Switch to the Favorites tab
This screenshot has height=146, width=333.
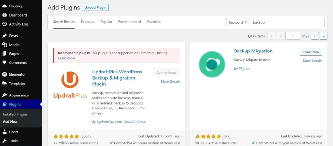(154, 22)
